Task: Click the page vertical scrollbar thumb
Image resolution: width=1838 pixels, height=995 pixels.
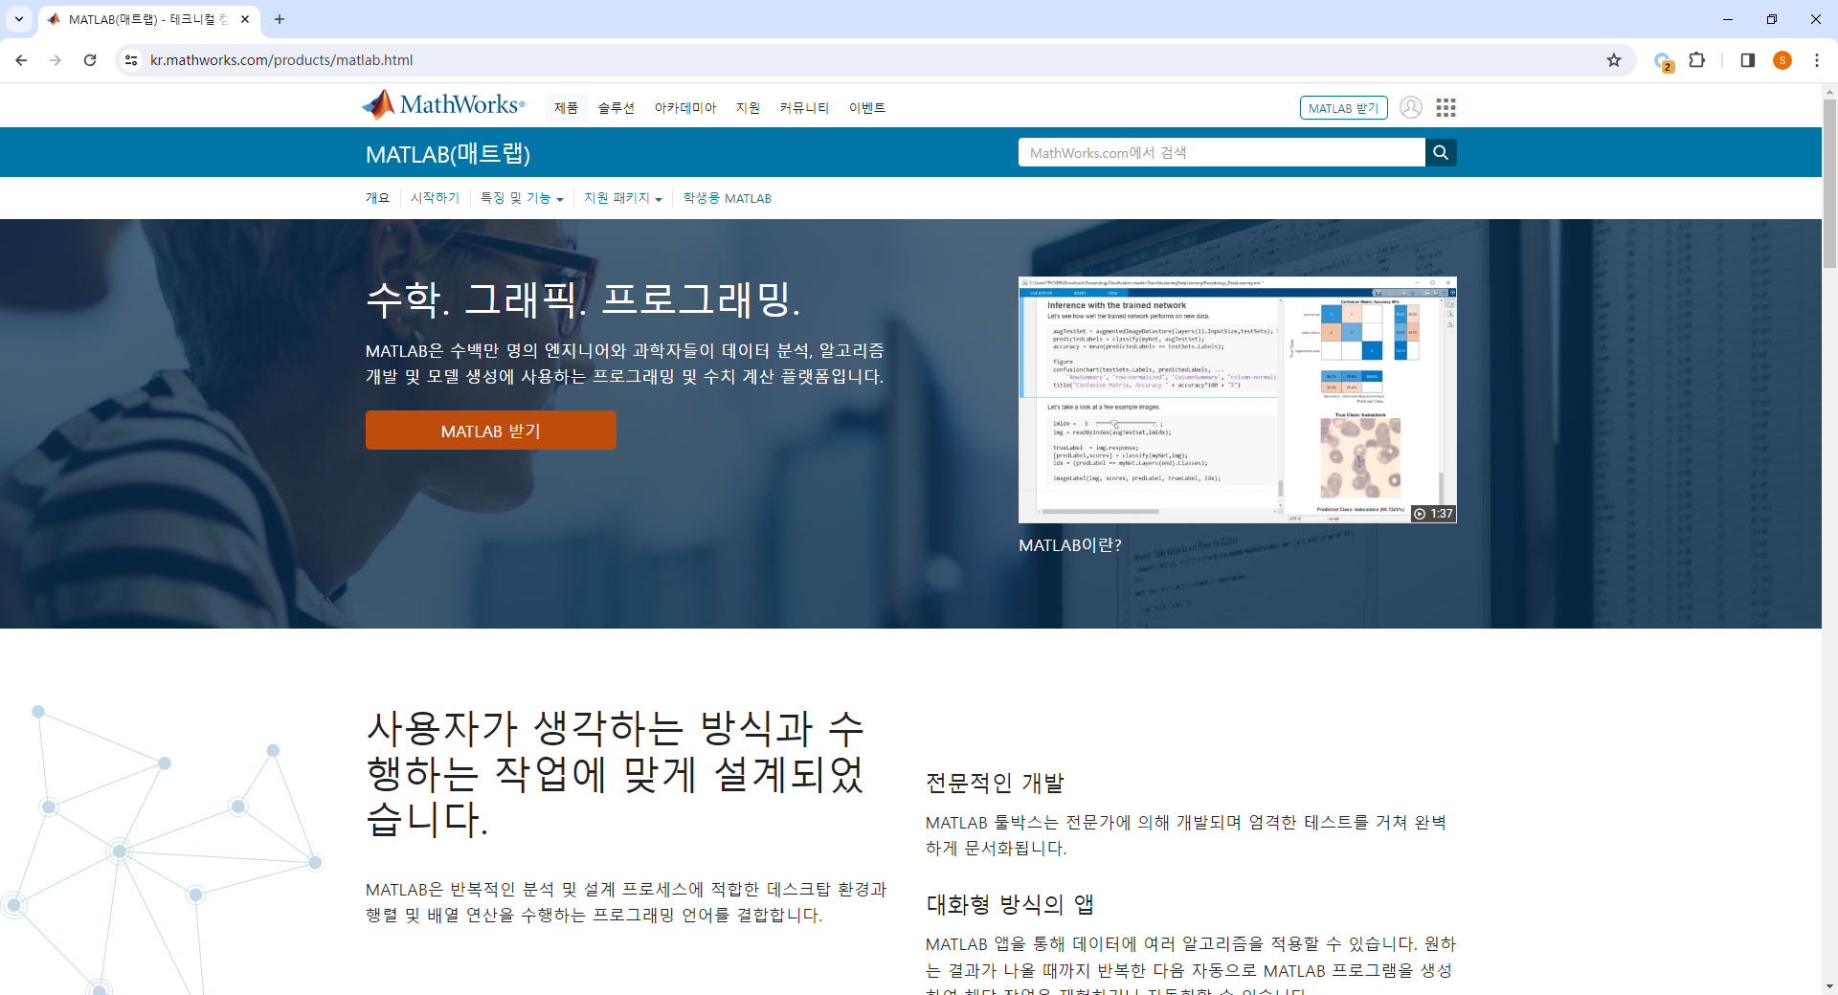Action: 1829,182
